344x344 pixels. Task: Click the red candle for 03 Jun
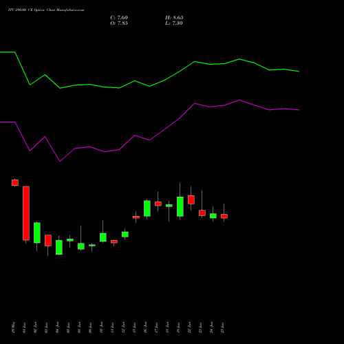click(48, 240)
